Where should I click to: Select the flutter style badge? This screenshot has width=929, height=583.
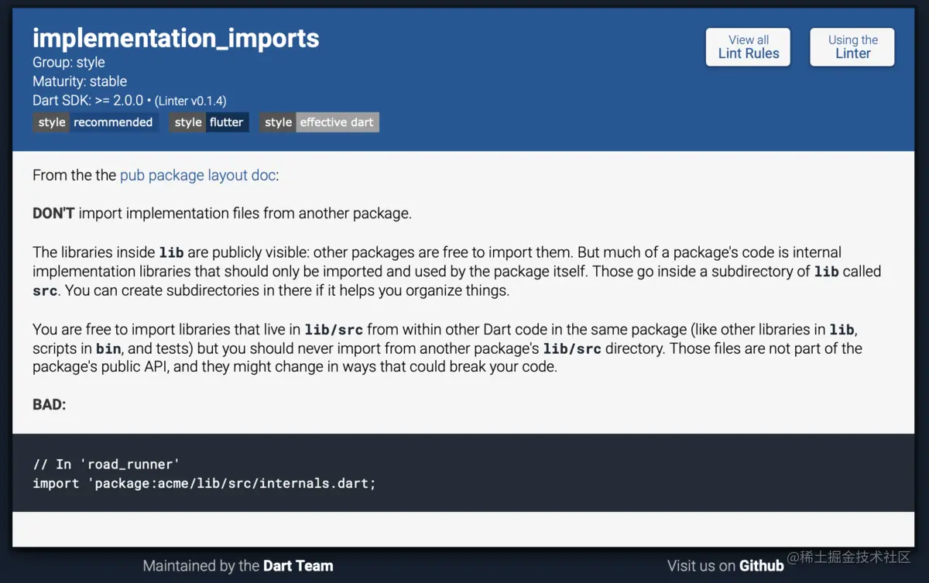pos(209,122)
